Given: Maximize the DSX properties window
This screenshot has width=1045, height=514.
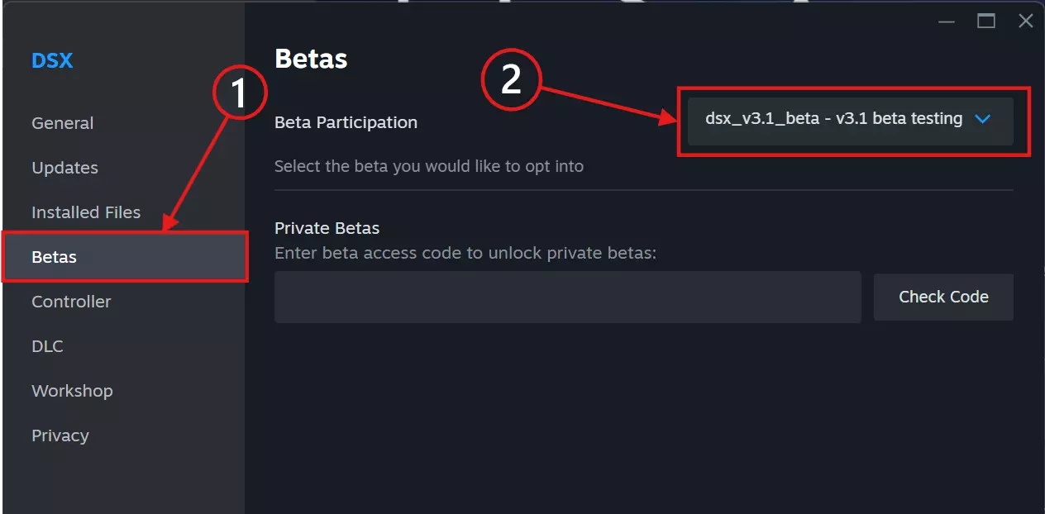Looking at the screenshot, I should tap(985, 21).
